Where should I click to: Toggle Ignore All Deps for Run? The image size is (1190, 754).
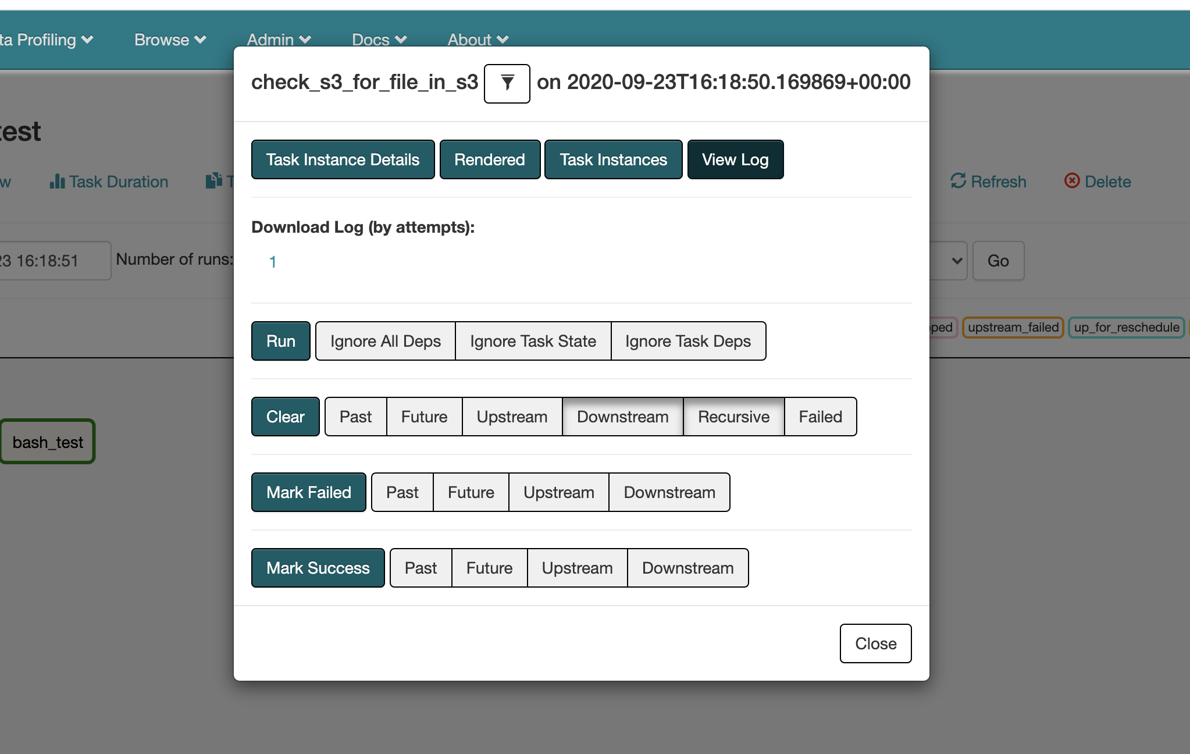coord(385,341)
